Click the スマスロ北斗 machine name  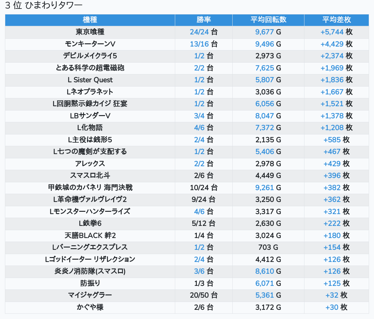[90, 175]
